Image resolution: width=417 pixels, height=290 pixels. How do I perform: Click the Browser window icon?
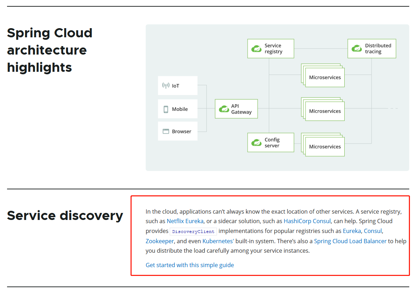click(x=166, y=131)
